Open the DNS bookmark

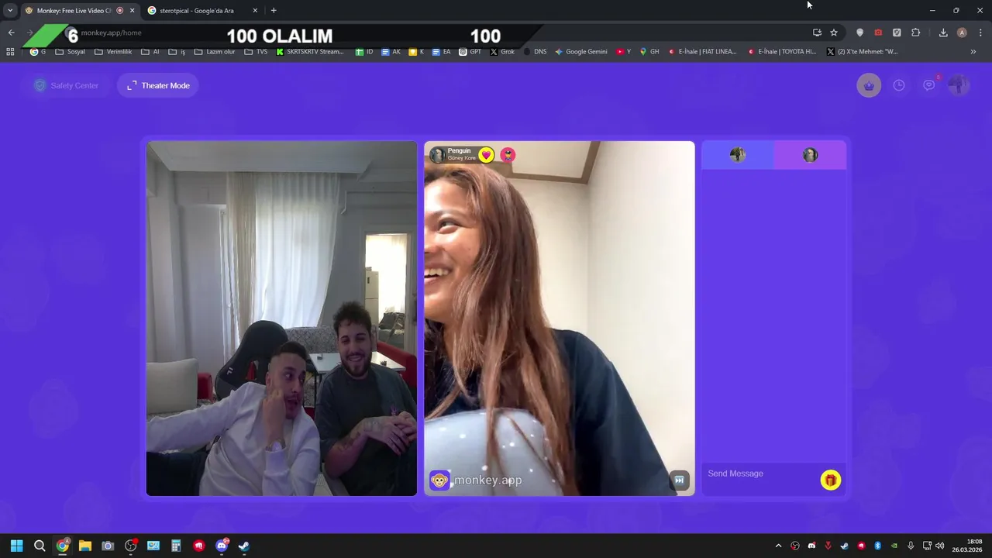[x=535, y=52]
